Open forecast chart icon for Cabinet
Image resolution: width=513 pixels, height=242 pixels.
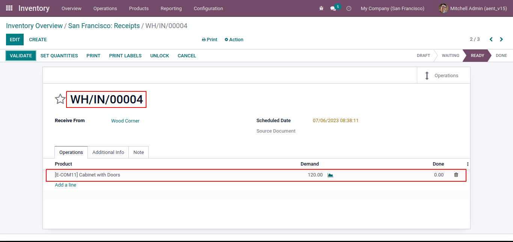[x=330, y=175]
